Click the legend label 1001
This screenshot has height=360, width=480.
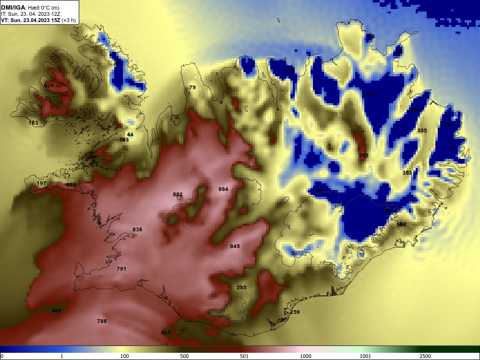coord(365,356)
